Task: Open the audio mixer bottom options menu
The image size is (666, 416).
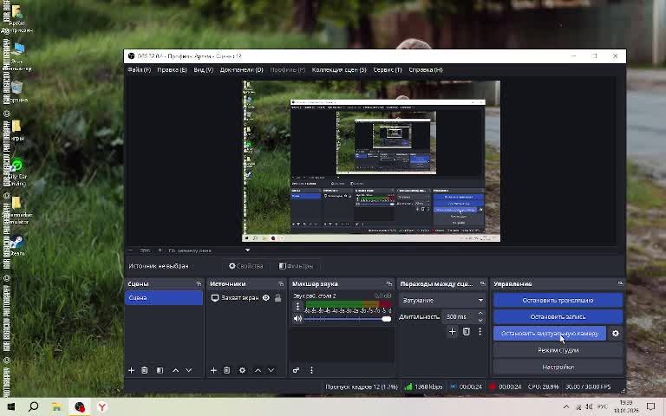Action: click(x=311, y=371)
